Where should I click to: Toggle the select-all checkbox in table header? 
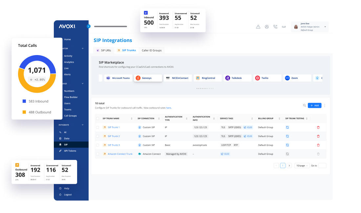point(97,119)
